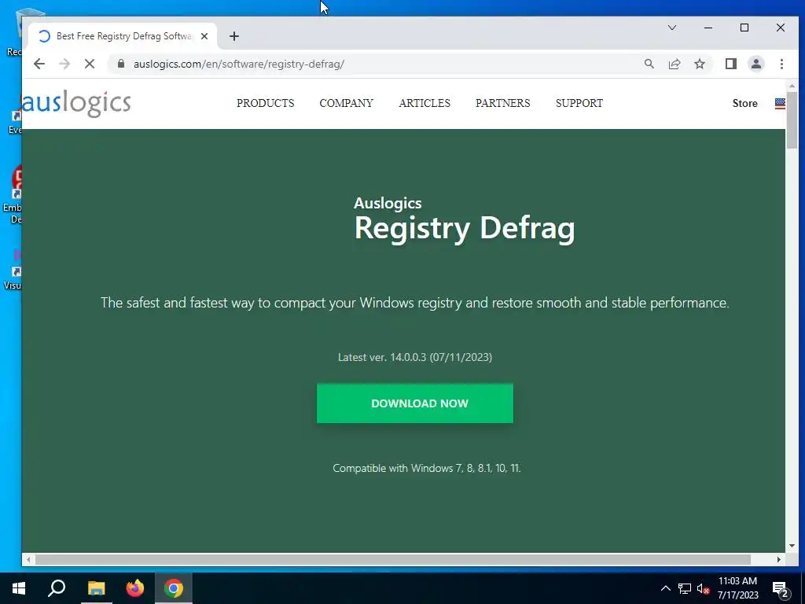The height and width of the screenshot is (604, 805).
Task: Share this page via share icon
Action: coord(674,64)
